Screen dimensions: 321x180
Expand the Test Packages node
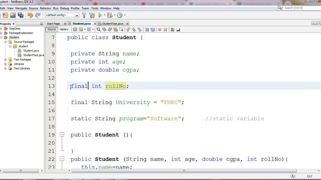tap(6, 59)
